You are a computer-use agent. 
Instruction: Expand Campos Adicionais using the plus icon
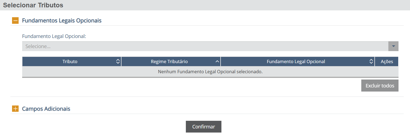pos(15,109)
